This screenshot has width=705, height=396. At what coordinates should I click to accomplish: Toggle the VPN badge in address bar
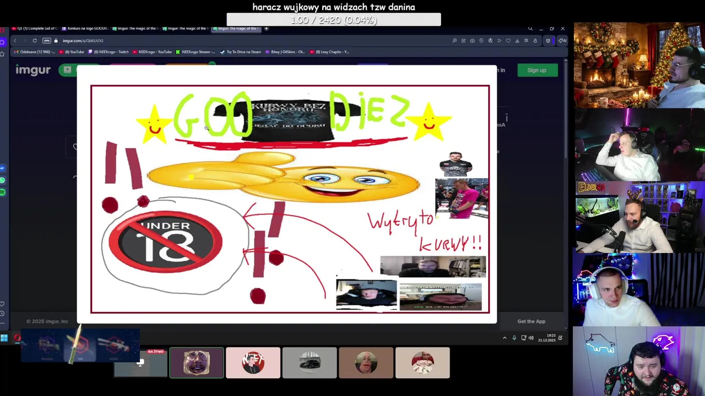coord(47,41)
